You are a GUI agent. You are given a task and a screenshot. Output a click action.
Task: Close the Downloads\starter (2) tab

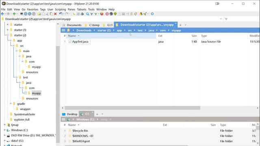(x=176, y=24)
